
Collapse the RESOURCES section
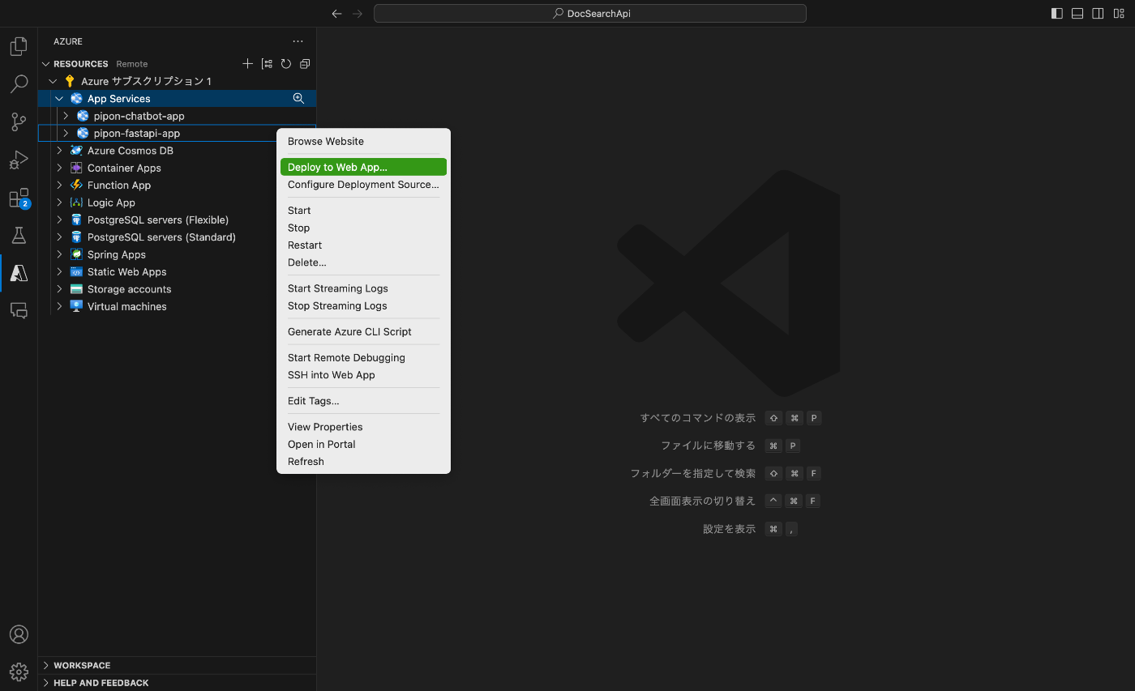click(46, 64)
